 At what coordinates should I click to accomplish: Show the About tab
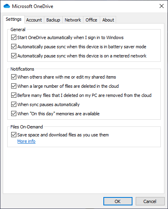point(108,20)
